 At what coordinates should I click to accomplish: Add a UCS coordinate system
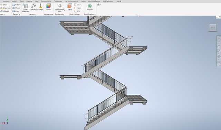pos(77,11)
